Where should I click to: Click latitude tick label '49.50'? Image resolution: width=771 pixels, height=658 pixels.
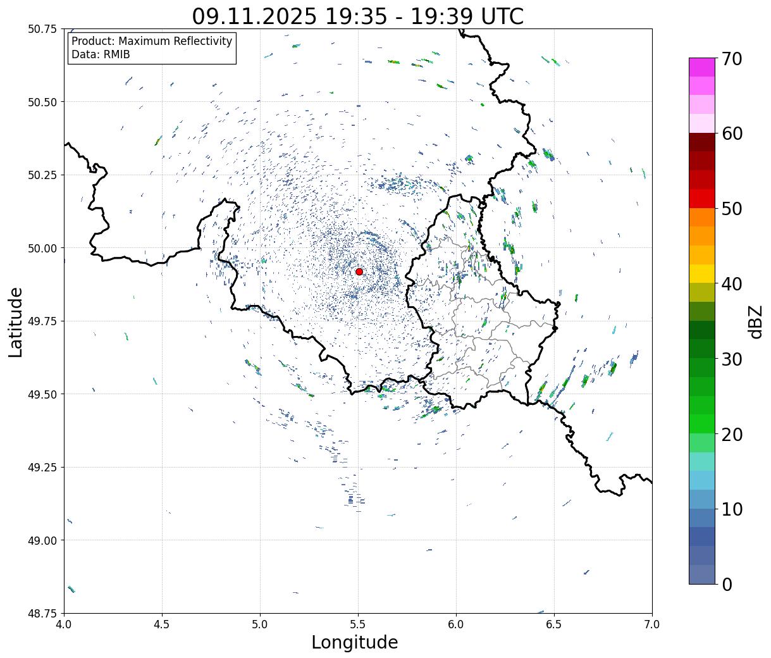(42, 394)
